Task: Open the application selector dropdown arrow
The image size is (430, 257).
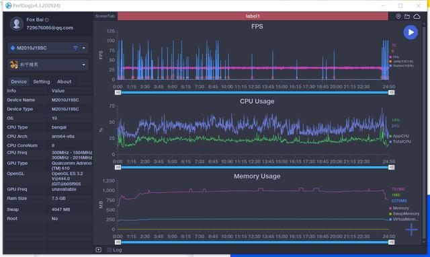Action: coord(83,65)
